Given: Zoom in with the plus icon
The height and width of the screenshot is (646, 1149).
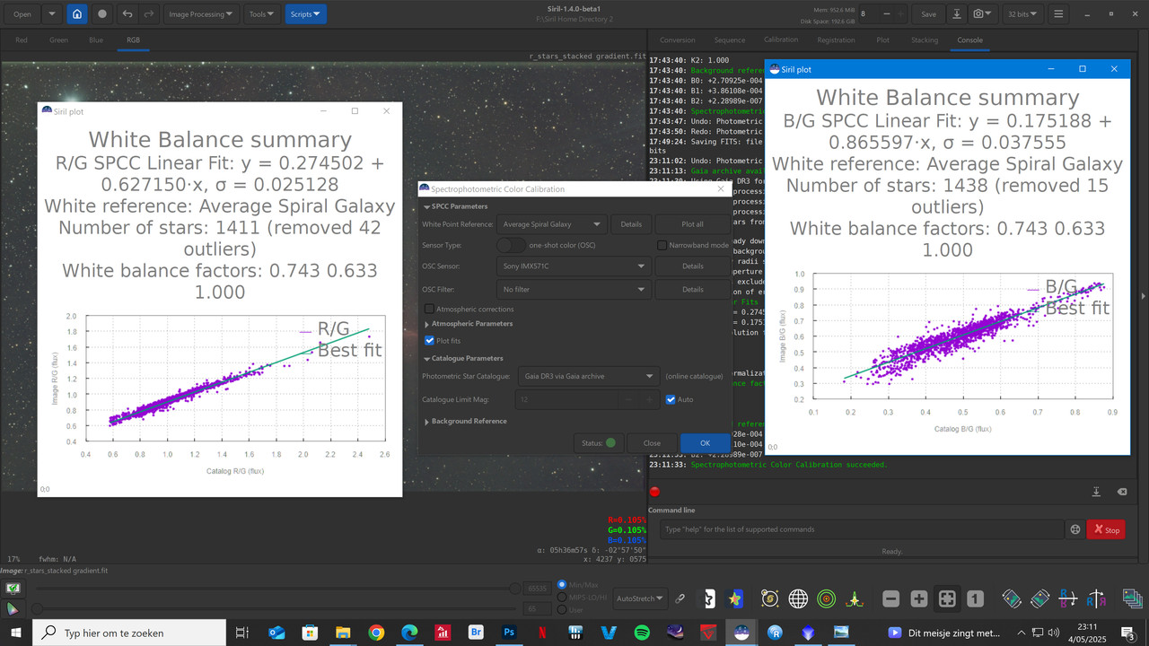Looking at the screenshot, I should pos(918,598).
